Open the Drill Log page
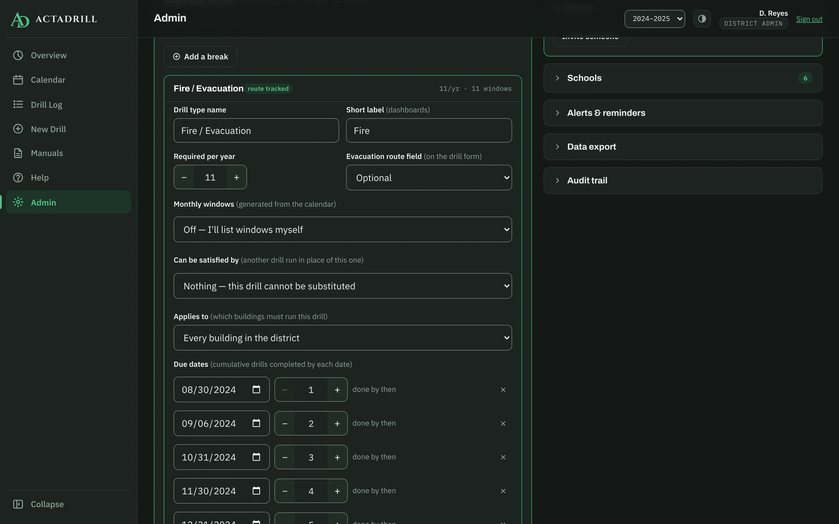 click(68, 104)
